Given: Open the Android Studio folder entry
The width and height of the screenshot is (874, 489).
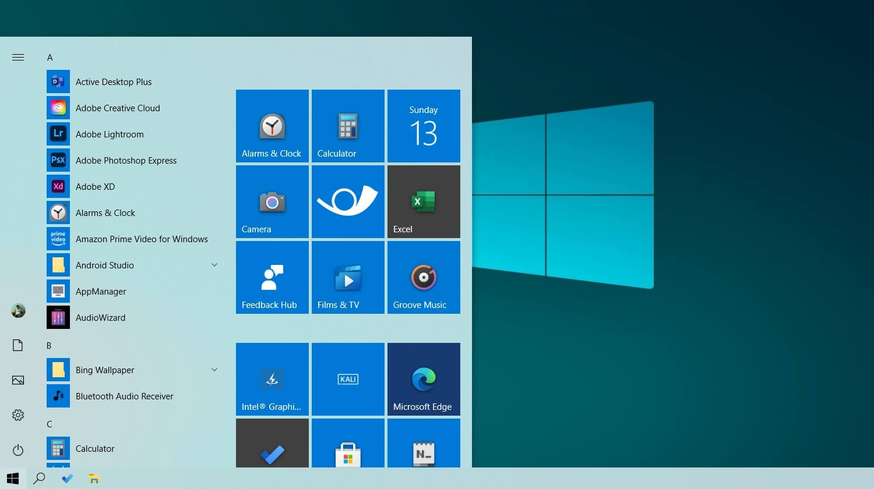Looking at the screenshot, I should click(x=134, y=265).
